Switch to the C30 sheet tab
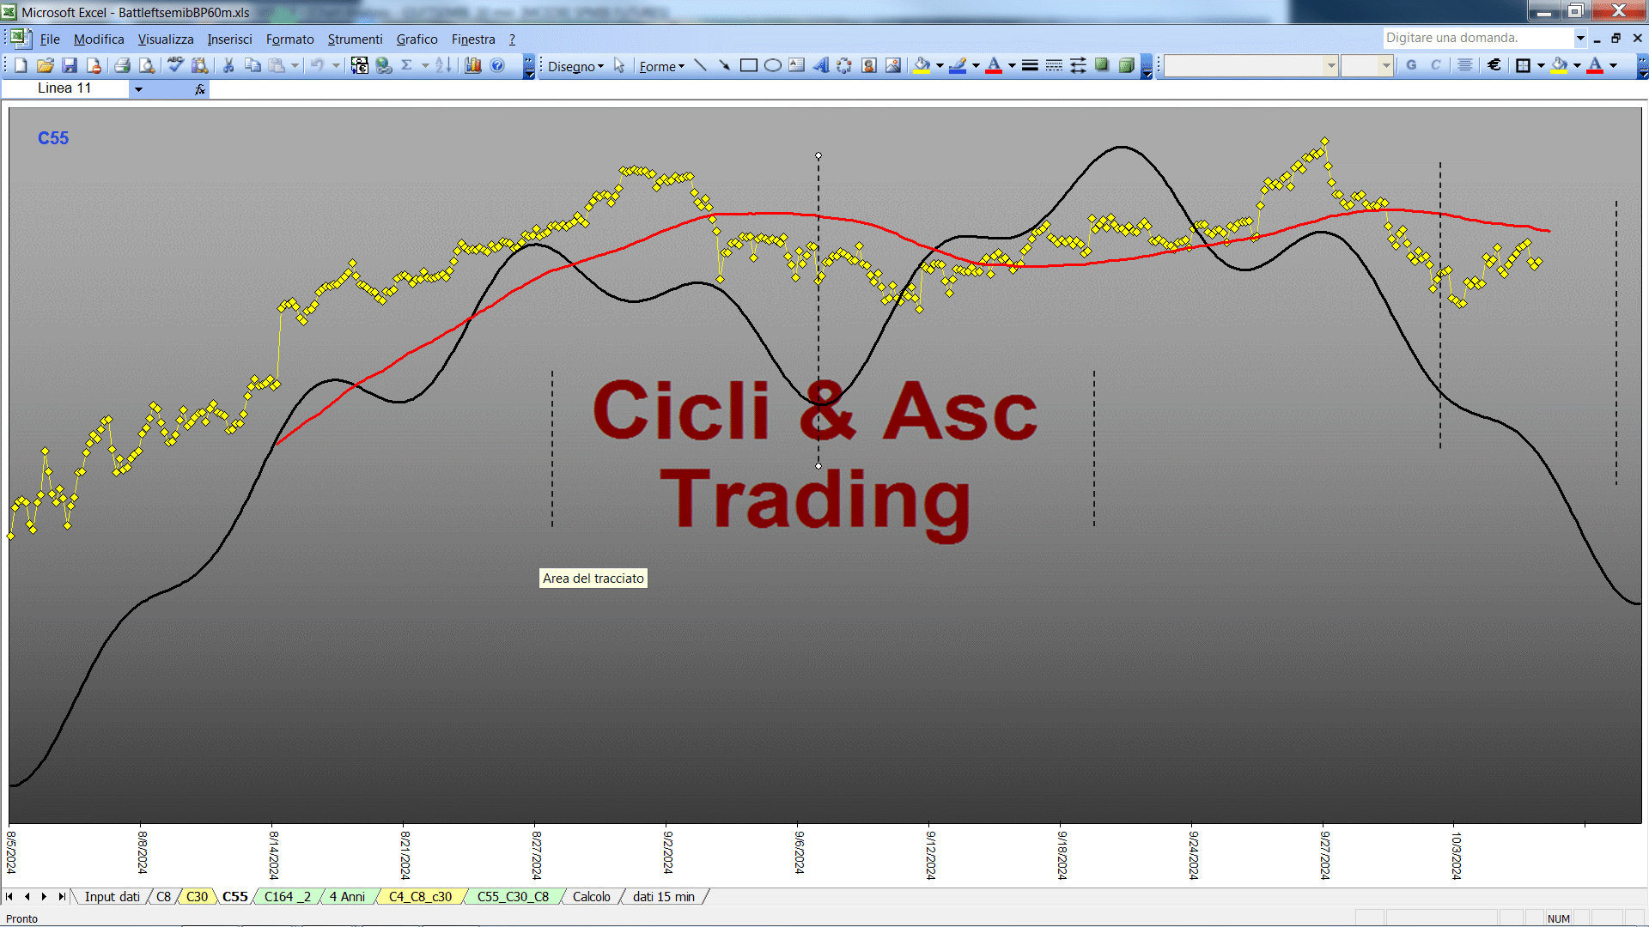 tap(197, 897)
